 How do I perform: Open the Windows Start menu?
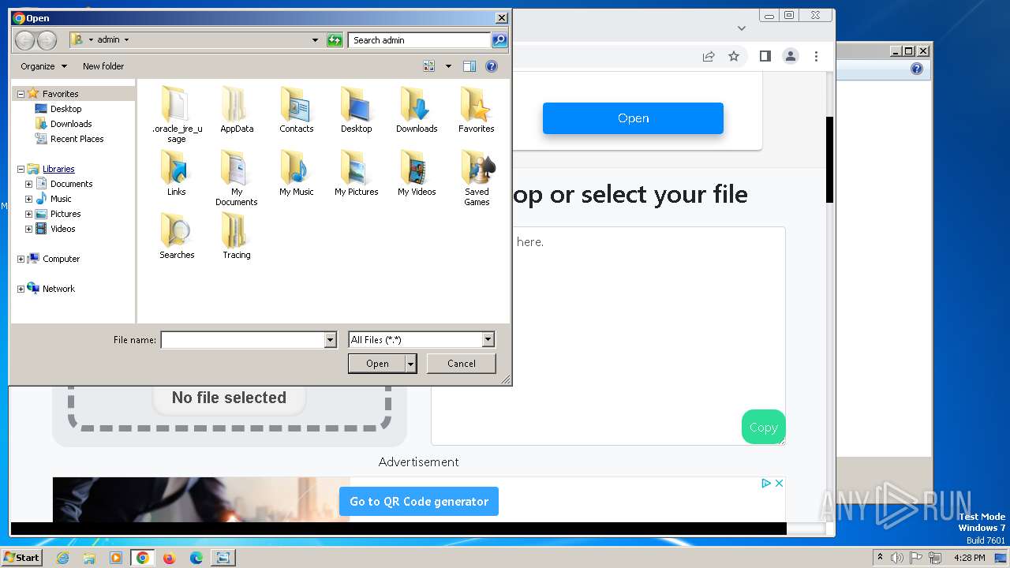[x=22, y=558]
